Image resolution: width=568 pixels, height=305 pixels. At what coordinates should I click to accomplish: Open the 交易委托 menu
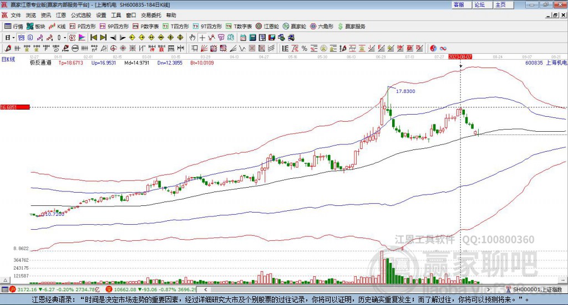[151, 15]
